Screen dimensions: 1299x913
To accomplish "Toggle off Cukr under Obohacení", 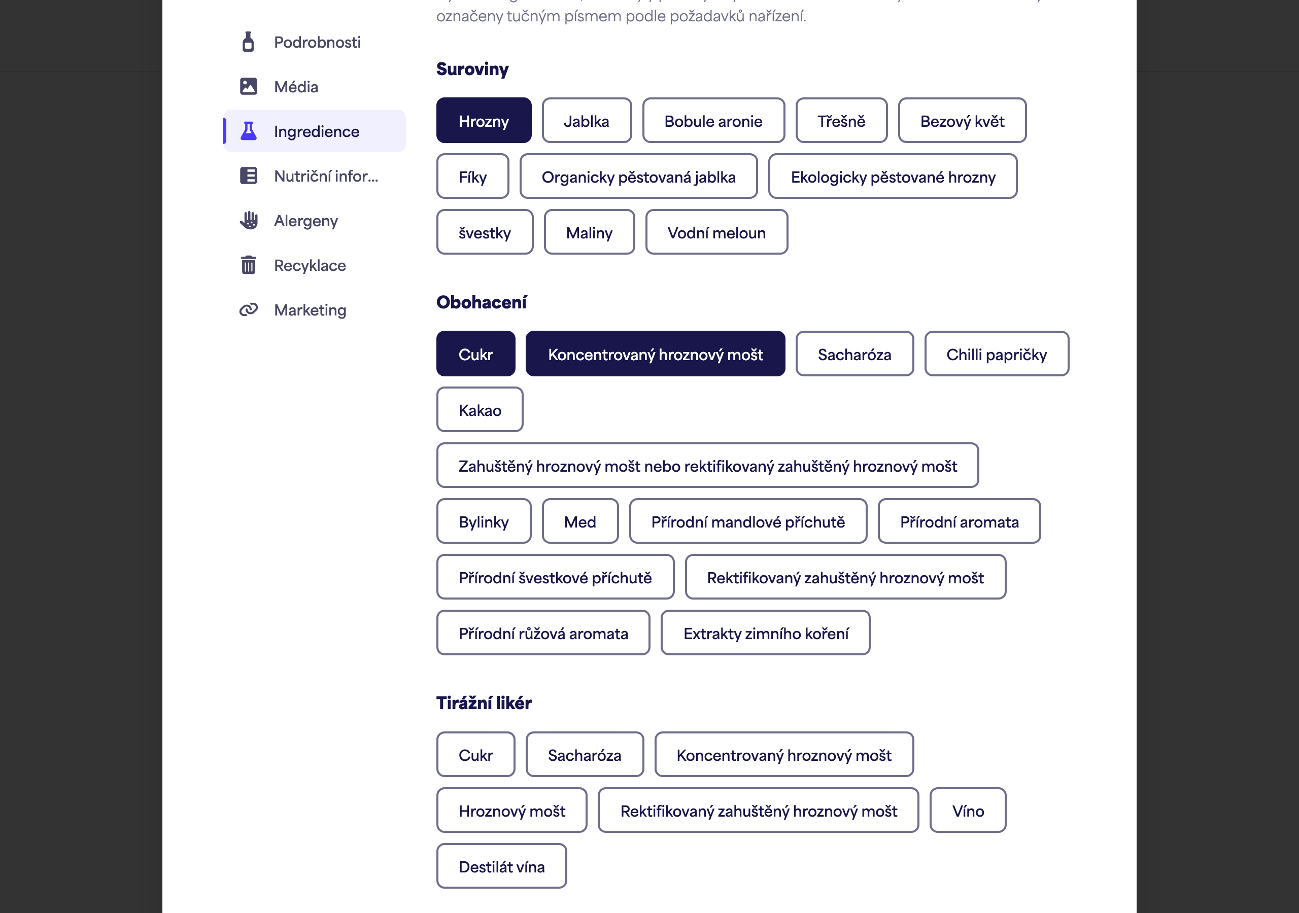I will point(476,354).
